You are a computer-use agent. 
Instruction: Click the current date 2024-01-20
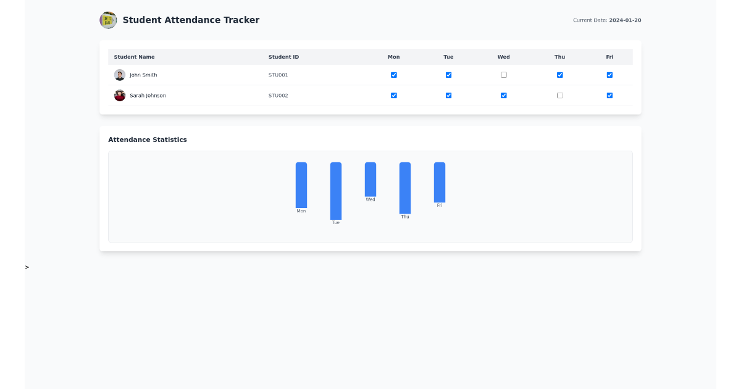tap(625, 20)
